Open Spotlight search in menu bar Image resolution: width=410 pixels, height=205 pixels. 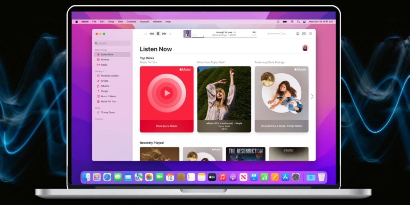pos(298,22)
